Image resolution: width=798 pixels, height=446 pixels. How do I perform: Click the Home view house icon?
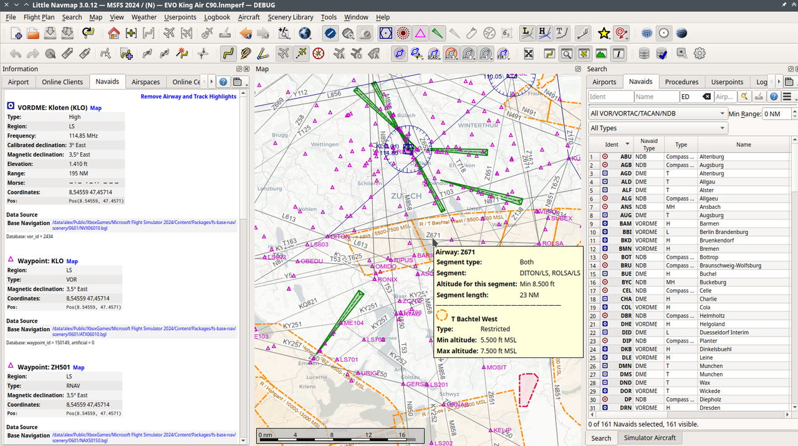click(x=113, y=33)
